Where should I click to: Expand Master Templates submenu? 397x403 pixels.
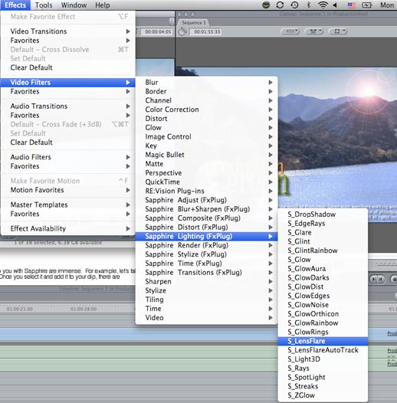tap(68, 205)
